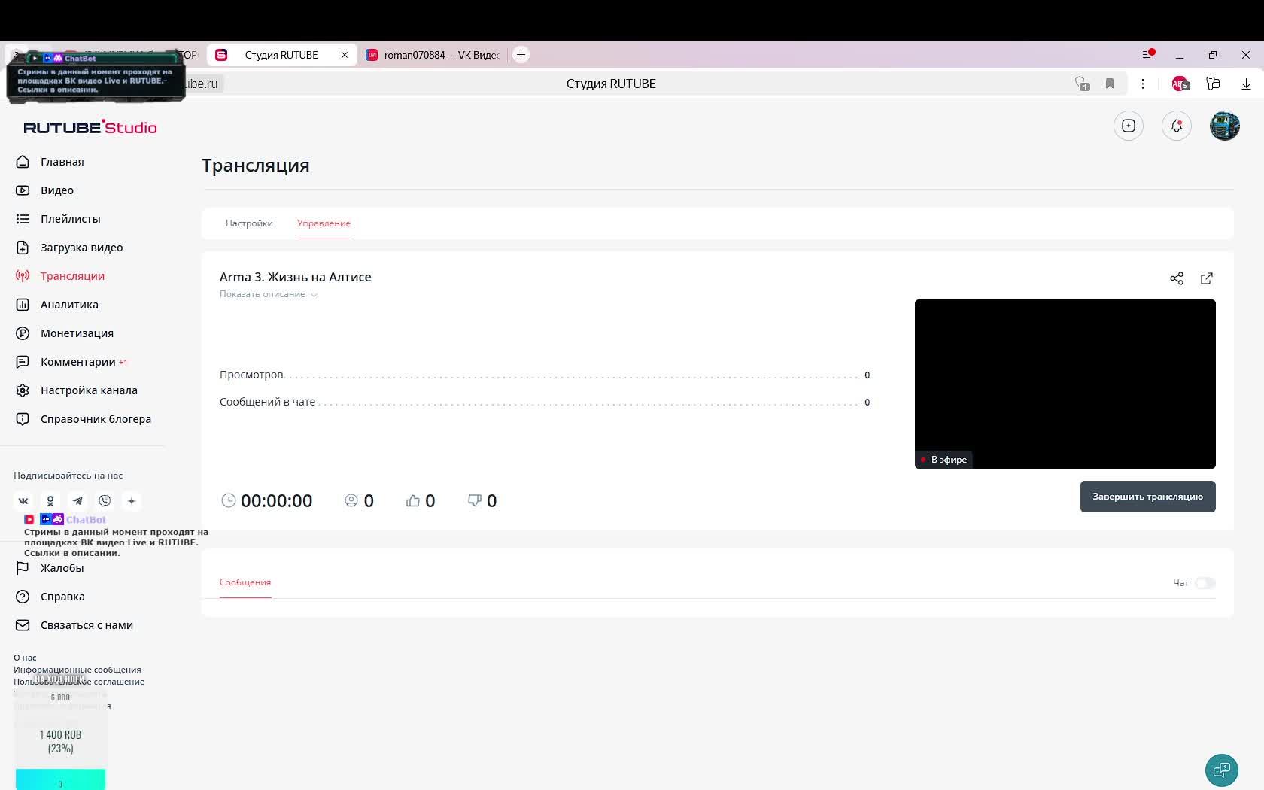The height and width of the screenshot is (790, 1264).
Task: Click the browser address bar
Action: (x=611, y=84)
